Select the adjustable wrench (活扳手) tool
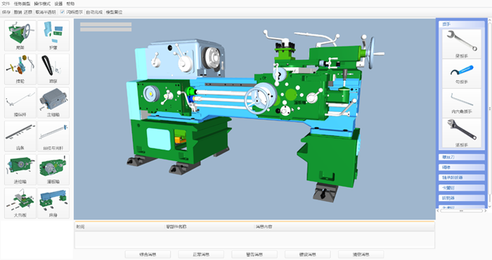The width and height of the screenshot is (492, 260). point(462,133)
